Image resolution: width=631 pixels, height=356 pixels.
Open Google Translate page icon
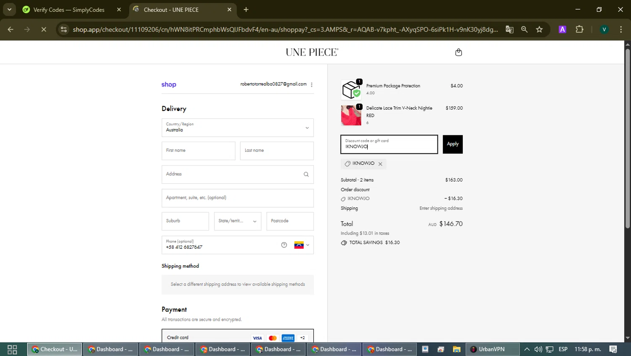tap(509, 29)
